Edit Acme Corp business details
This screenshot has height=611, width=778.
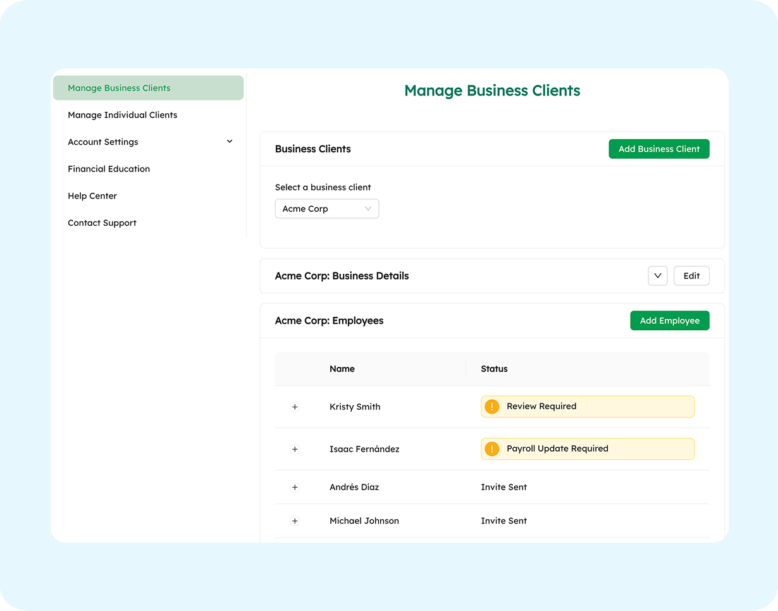tap(691, 275)
